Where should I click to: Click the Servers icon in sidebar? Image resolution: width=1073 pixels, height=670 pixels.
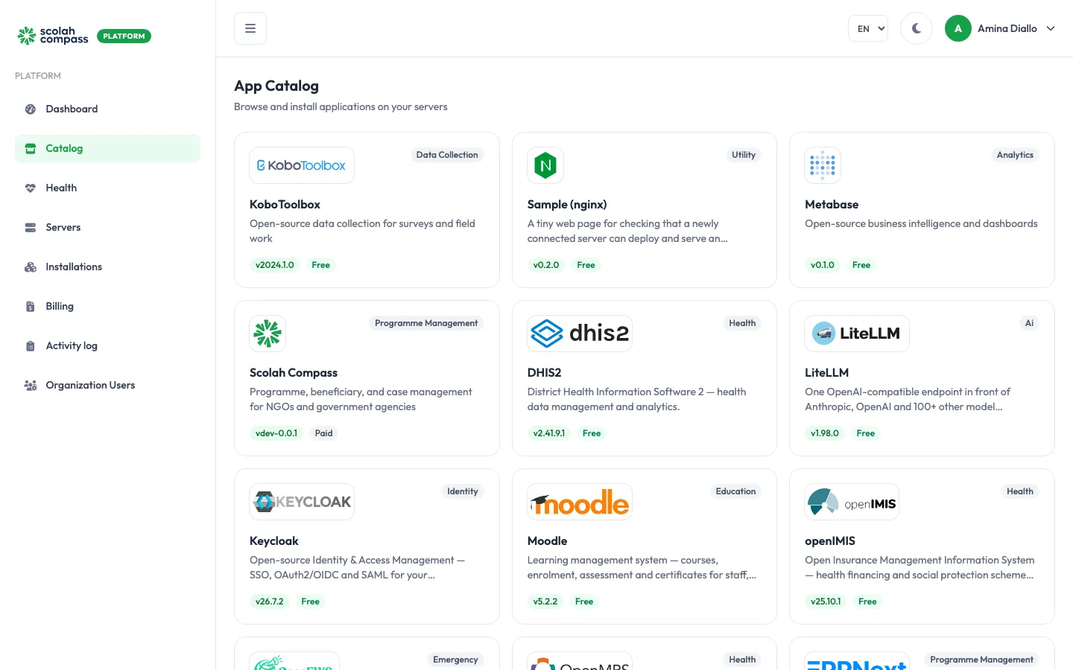31,227
